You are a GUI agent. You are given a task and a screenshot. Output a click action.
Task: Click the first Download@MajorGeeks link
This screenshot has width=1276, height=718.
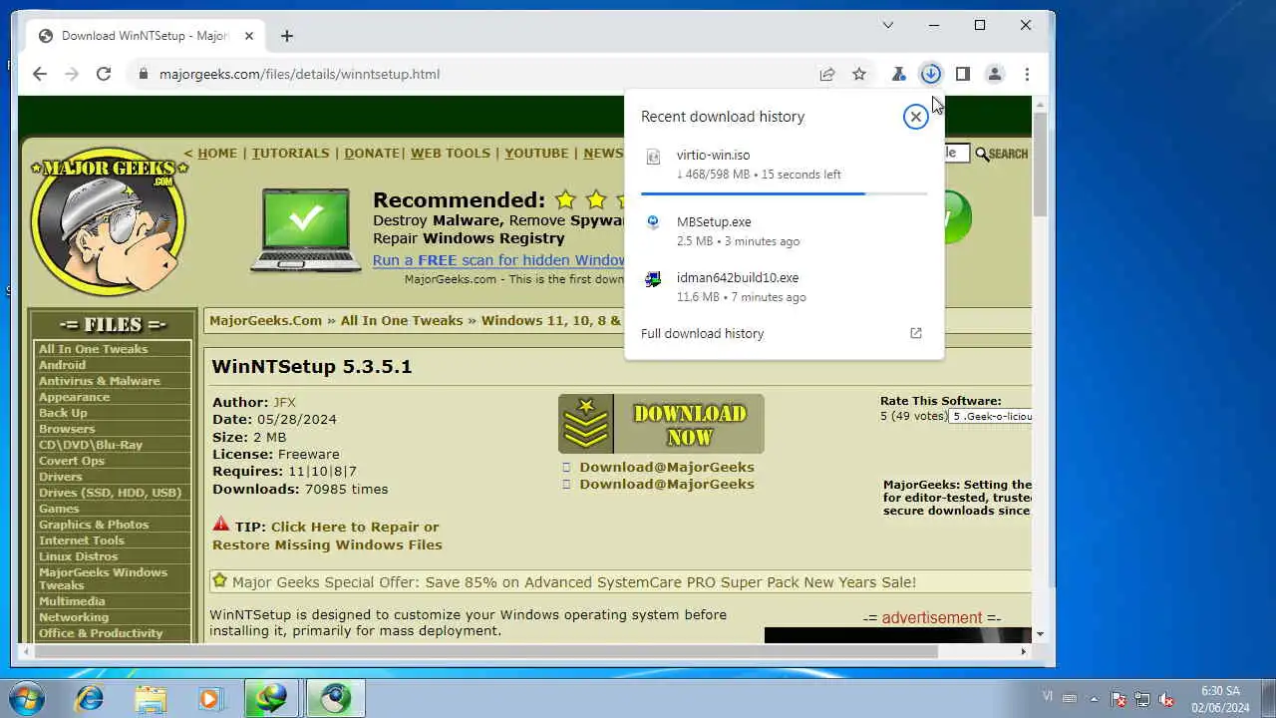click(x=667, y=467)
